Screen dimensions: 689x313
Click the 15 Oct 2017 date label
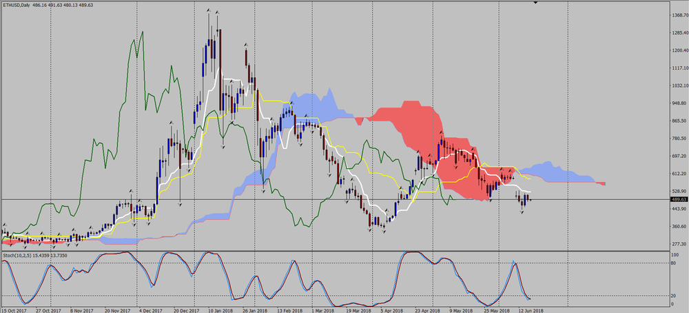point(14,310)
